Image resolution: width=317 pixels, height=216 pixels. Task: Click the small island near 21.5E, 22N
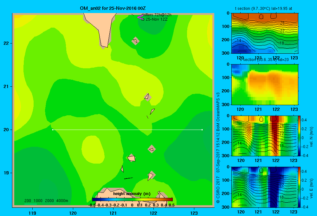point(135,41)
